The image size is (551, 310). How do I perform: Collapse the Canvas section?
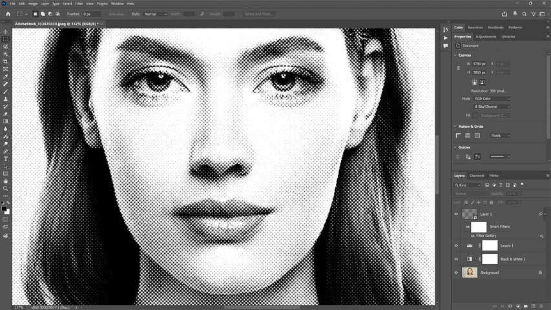click(455, 55)
